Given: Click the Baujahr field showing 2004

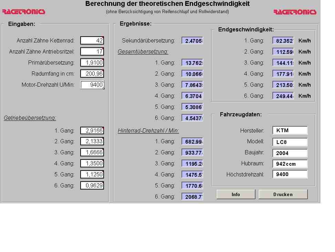Looking at the screenshot, I should click(290, 153).
